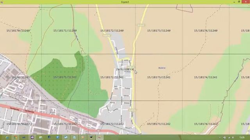Click tile label 15/18171/11240
Image resolution: width=250 pixels, height=140 pixels.
tap(65, 30)
